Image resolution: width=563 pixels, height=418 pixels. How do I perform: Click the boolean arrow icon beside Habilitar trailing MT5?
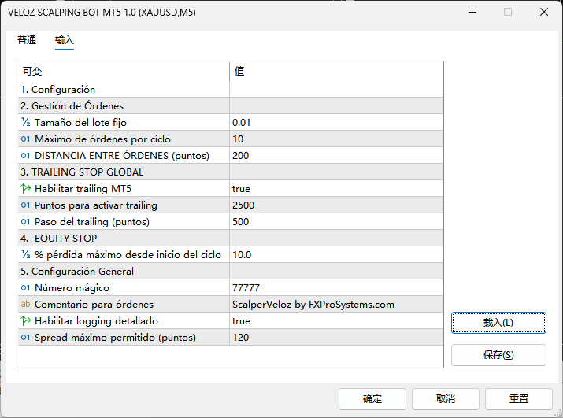[25, 189]
